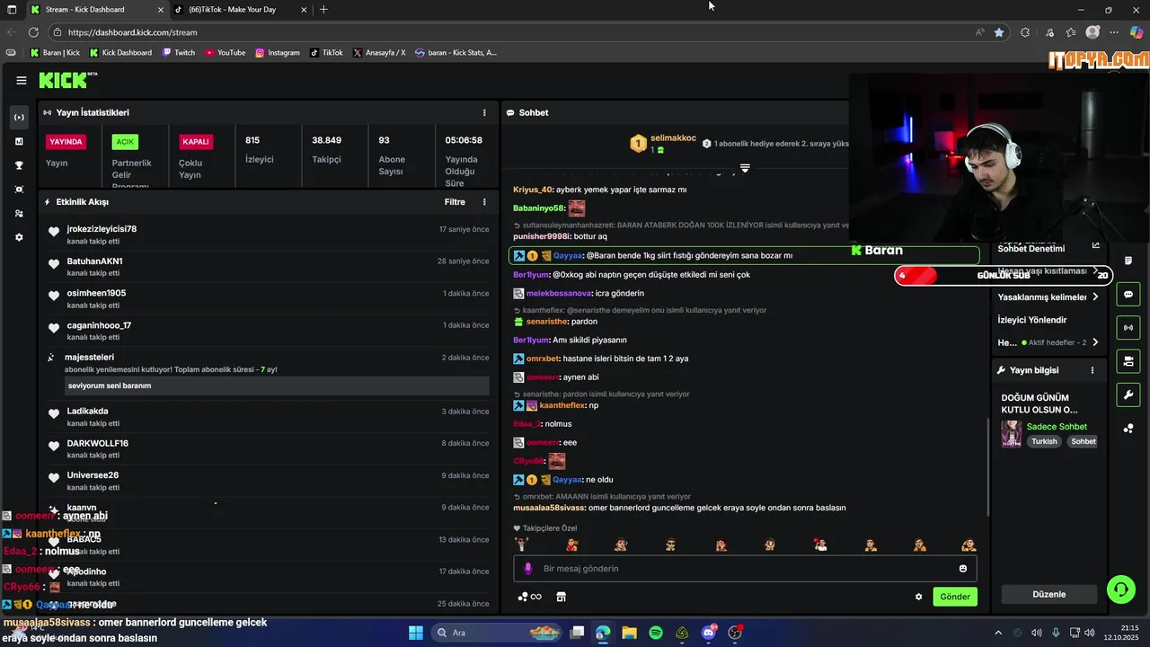This screenshot has height=647, width=1150.
Task: Open İzleyici Yönlendir option
Action: pos(1032,320)
